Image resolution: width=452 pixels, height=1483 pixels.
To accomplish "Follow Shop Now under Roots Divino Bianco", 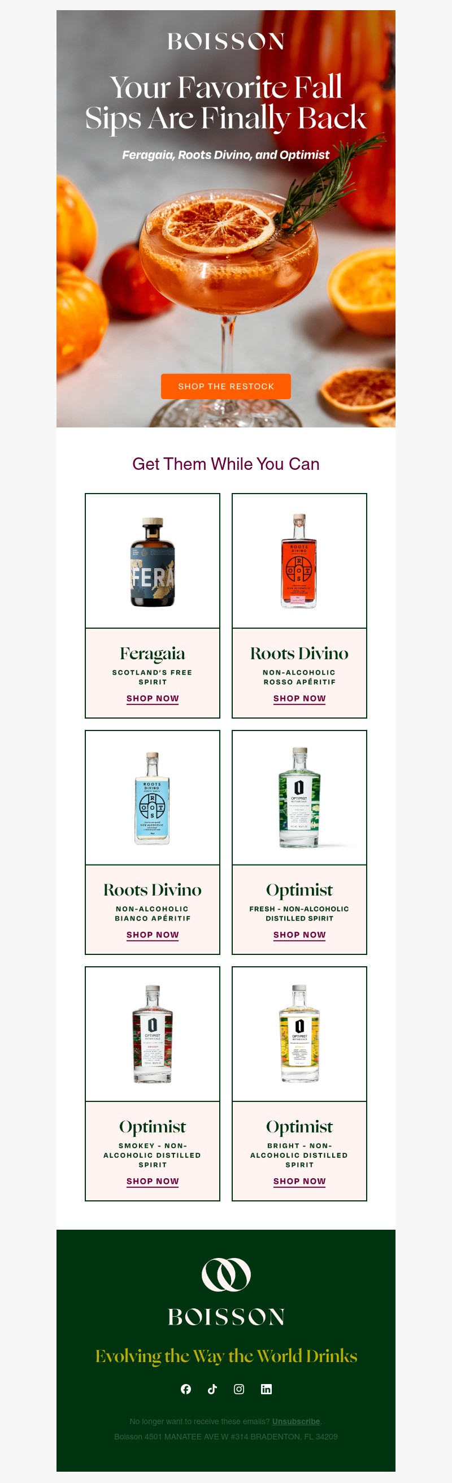I will [153, 935].
